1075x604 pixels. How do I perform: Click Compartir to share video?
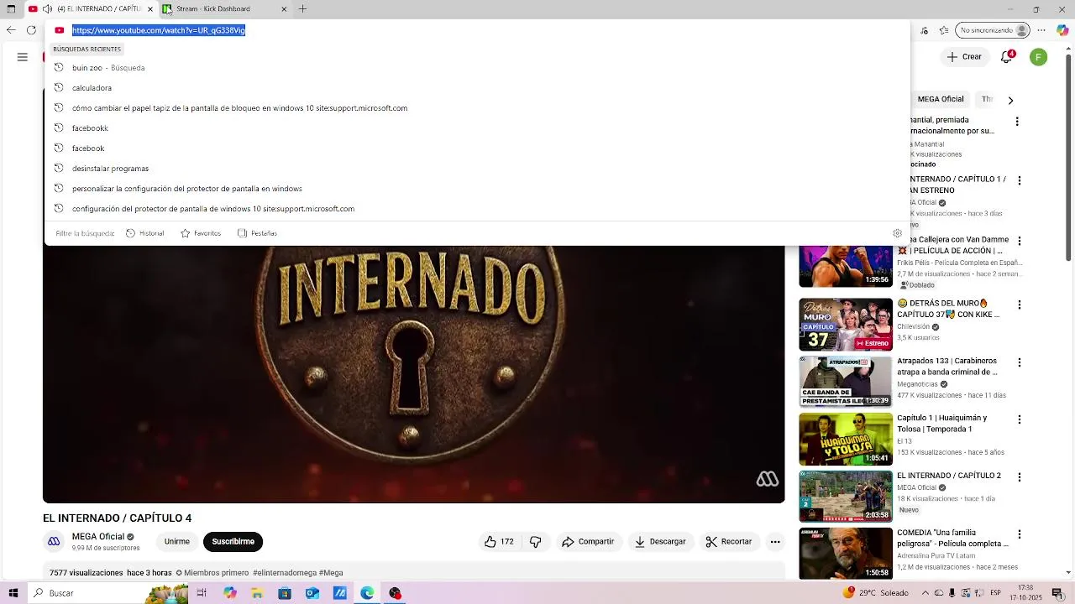(x=588, y=542)
